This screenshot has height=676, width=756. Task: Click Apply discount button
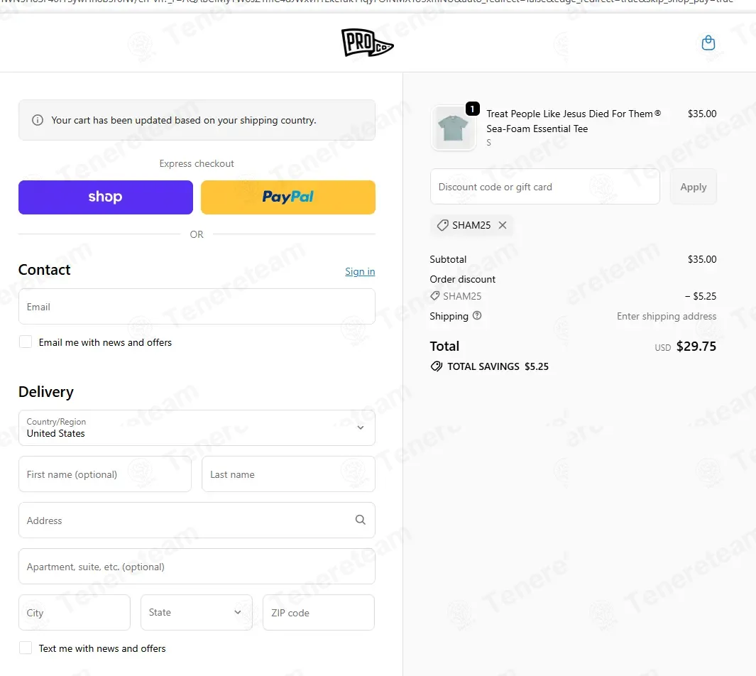694,187
